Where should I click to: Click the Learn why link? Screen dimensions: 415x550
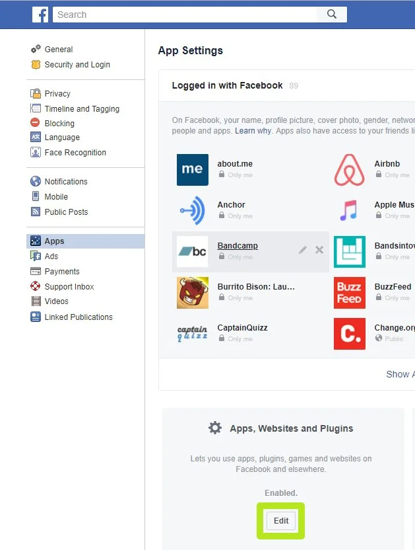pos(253,131)
